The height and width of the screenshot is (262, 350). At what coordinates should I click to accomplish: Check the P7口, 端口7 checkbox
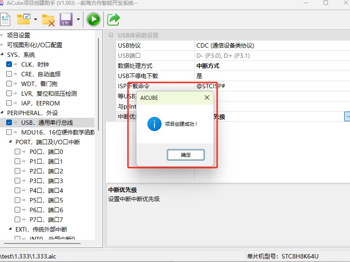click(17, 219)
